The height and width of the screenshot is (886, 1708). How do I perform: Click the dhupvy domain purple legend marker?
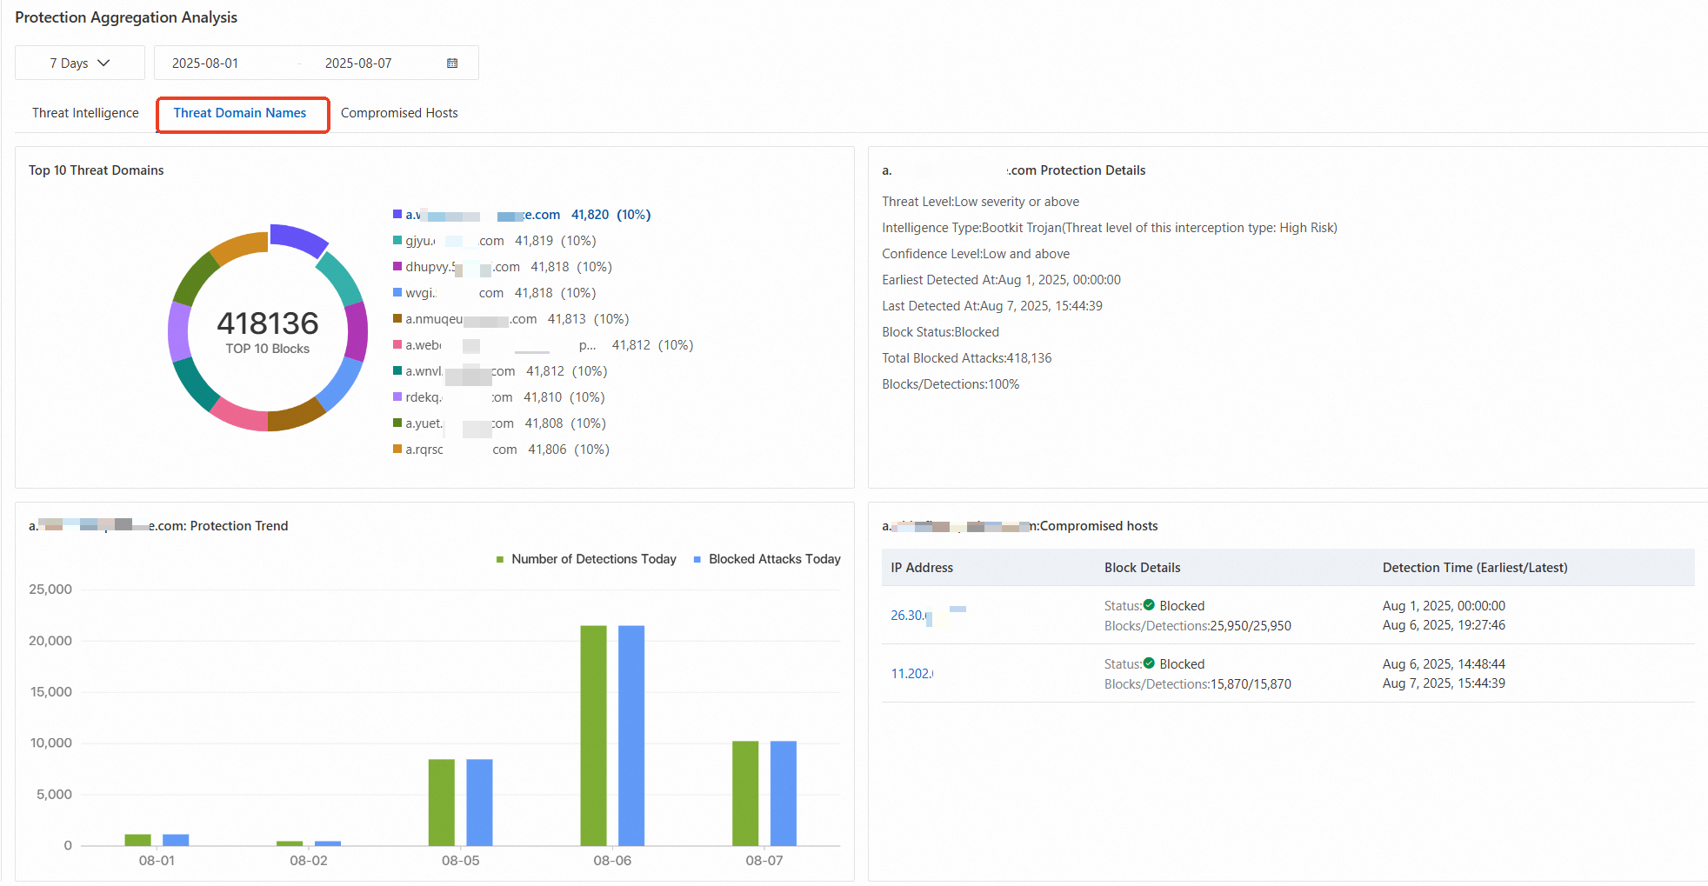tap(397, 267)
